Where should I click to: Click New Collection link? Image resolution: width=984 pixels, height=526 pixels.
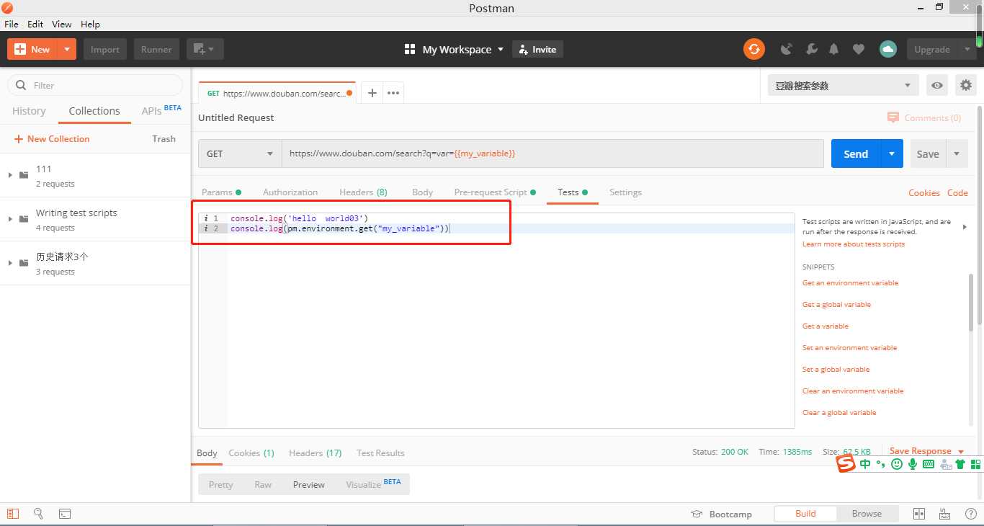52,139
